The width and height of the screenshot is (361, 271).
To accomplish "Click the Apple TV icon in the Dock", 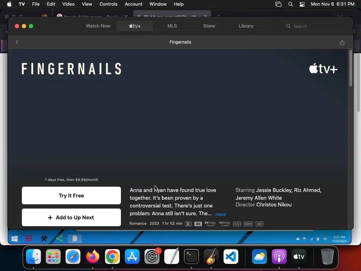I will 299,257.
